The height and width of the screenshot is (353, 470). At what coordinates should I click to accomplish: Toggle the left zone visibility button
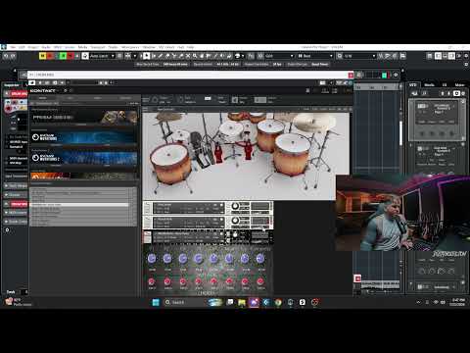(x=438, y=56)
